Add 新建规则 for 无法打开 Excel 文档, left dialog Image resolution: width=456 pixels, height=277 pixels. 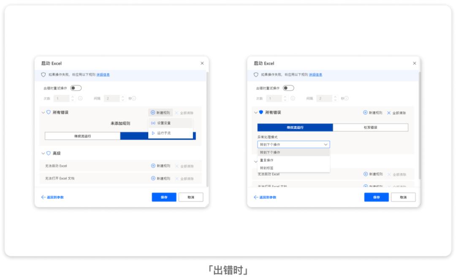click(160, 178)
